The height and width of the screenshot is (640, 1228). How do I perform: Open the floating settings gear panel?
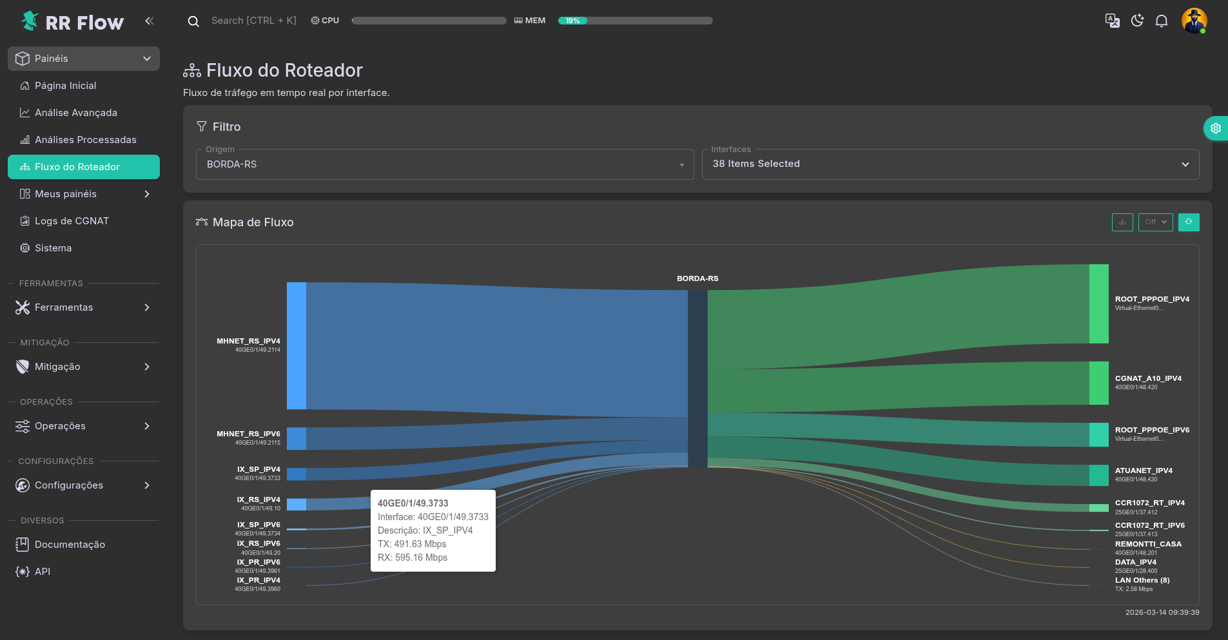coord(1216,128)
